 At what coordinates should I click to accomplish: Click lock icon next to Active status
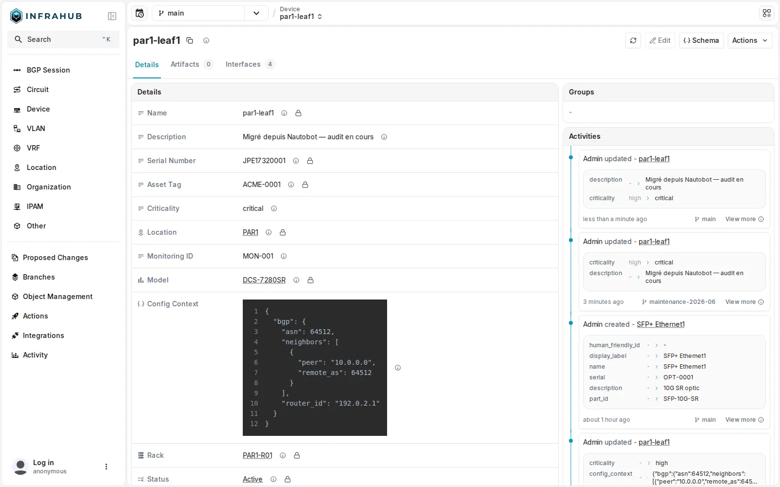point(288,479)
